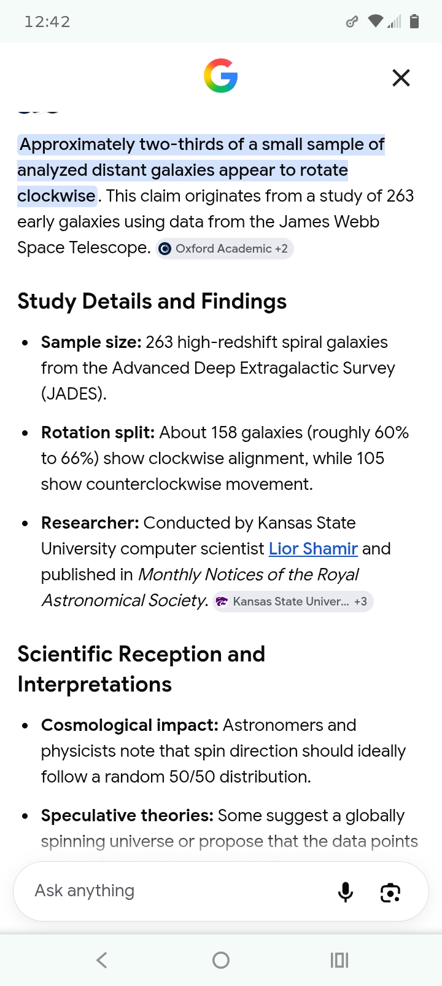Open the Oxford Academic +2 sources chip
Image resolution: width=442 pixels, height=986 pixels.
(225, 248)
